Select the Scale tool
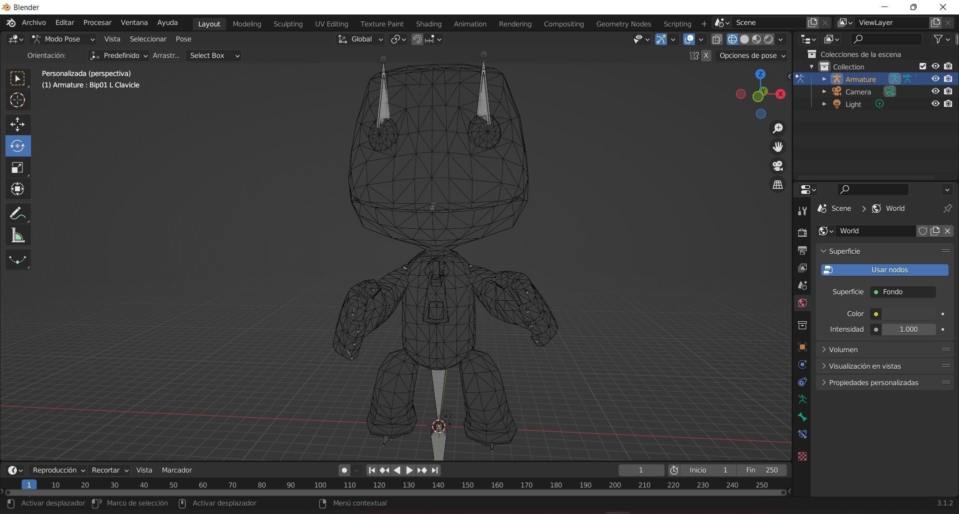 click(17, 167)
